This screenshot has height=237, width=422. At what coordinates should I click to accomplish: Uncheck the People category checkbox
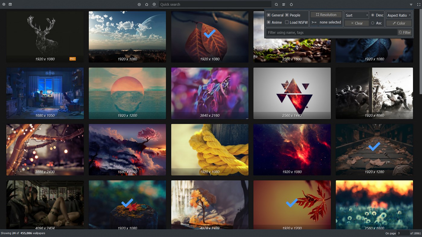point(287,15)
